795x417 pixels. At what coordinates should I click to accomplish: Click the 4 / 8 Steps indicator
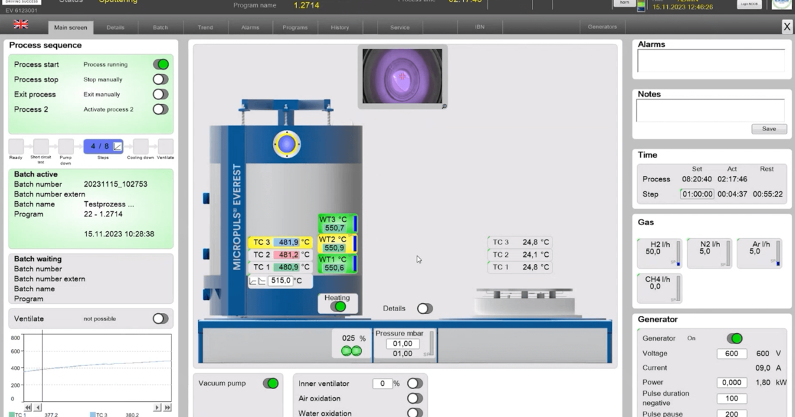(103, 146)
